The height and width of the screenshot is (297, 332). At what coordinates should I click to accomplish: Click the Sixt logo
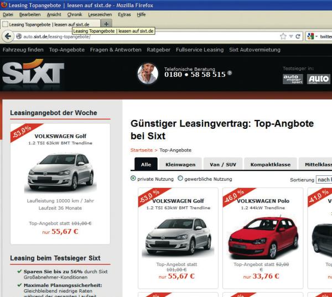click(x=33, y=72)
